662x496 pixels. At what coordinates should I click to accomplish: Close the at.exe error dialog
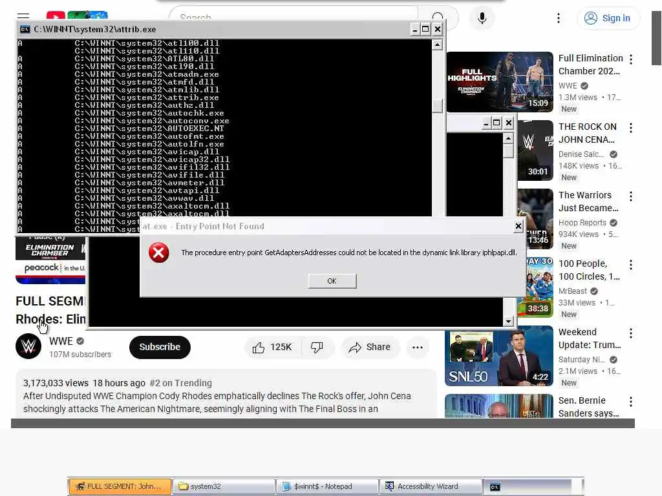coord(518,227)
